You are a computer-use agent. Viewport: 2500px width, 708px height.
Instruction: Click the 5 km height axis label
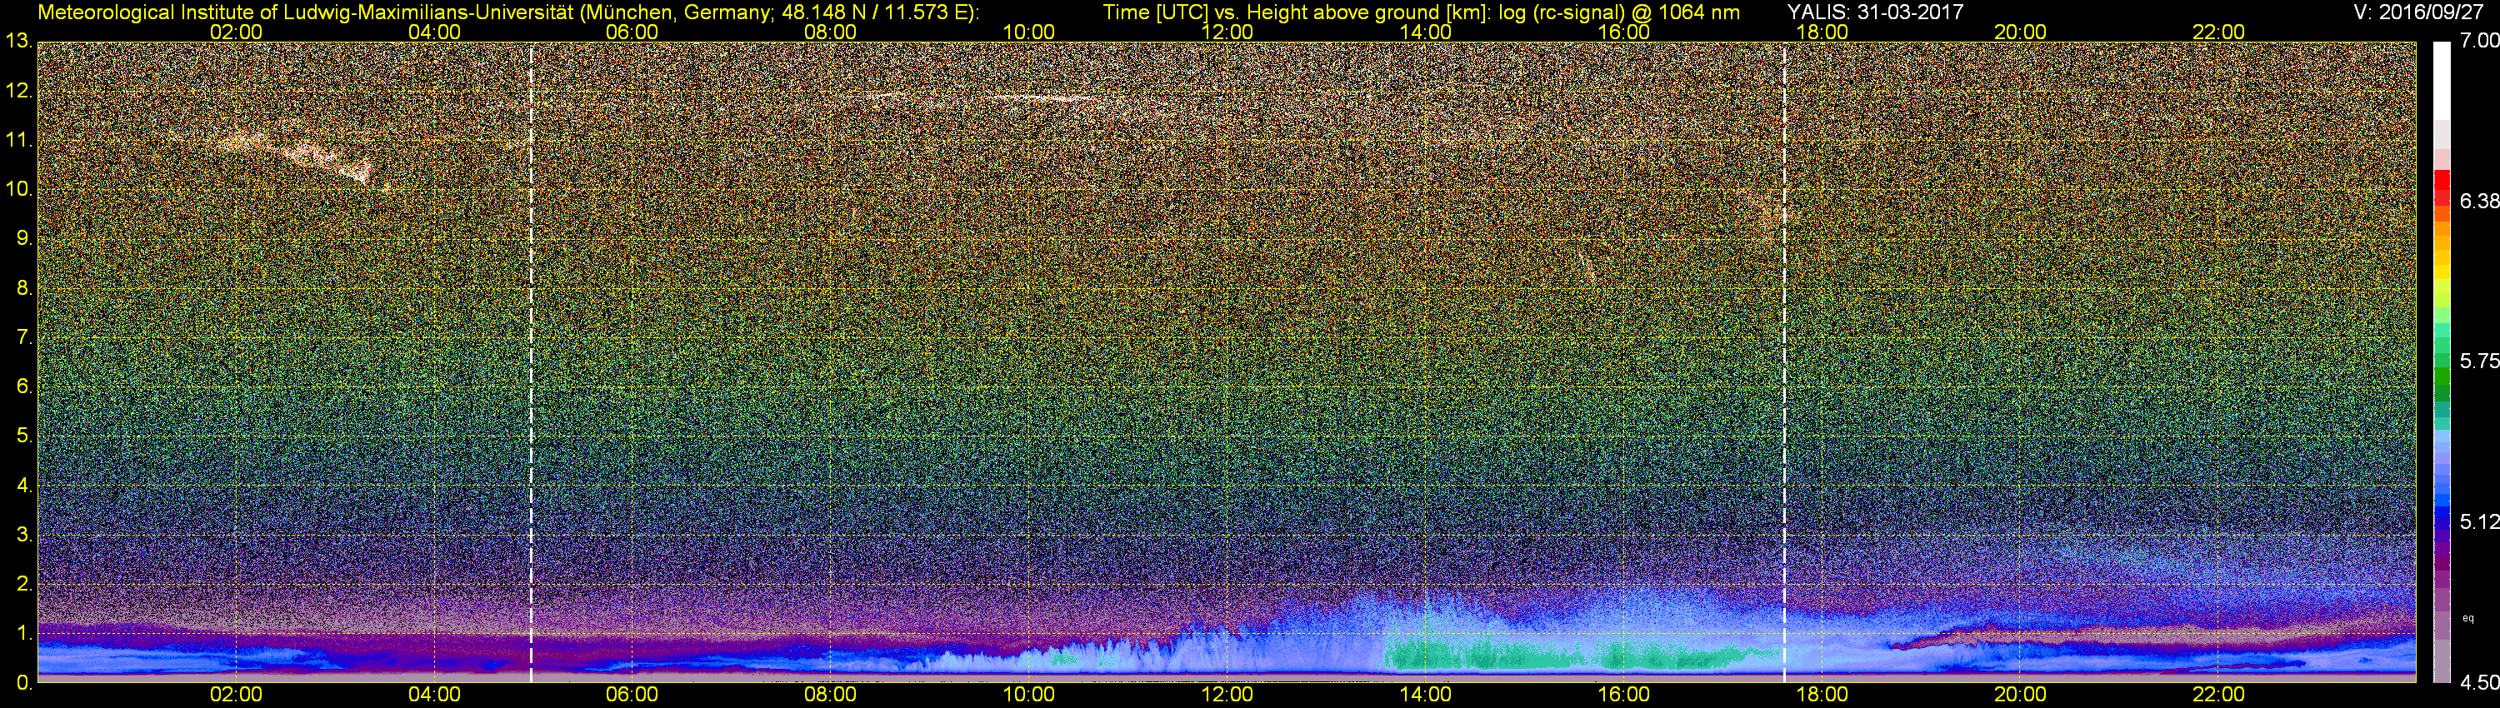(x=23, y=436)
